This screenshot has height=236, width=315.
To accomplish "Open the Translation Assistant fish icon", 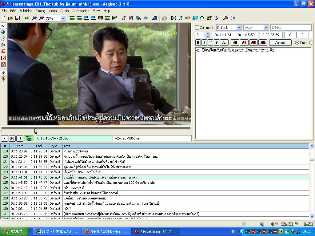I will [x=188, y=18].
